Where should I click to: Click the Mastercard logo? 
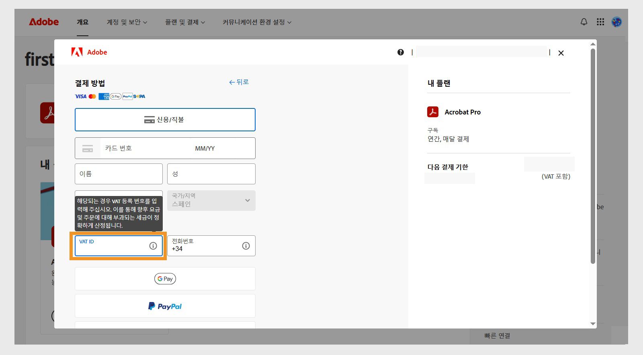(92, 96)
